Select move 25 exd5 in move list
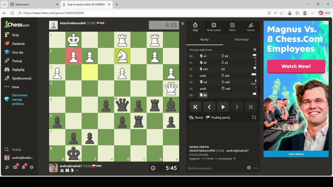This screenshot has height=187, width=333. pyautogui.click(x=203, y=89)
